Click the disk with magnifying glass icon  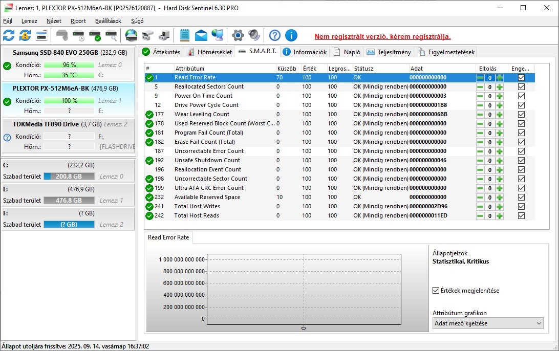tap(111, 35)
